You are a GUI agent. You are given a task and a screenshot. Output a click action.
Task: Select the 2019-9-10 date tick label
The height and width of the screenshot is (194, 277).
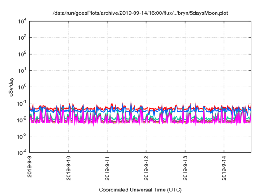click(68, 170)
